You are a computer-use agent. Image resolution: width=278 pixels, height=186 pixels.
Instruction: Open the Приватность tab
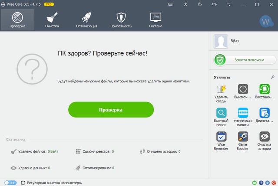point(121,20)
